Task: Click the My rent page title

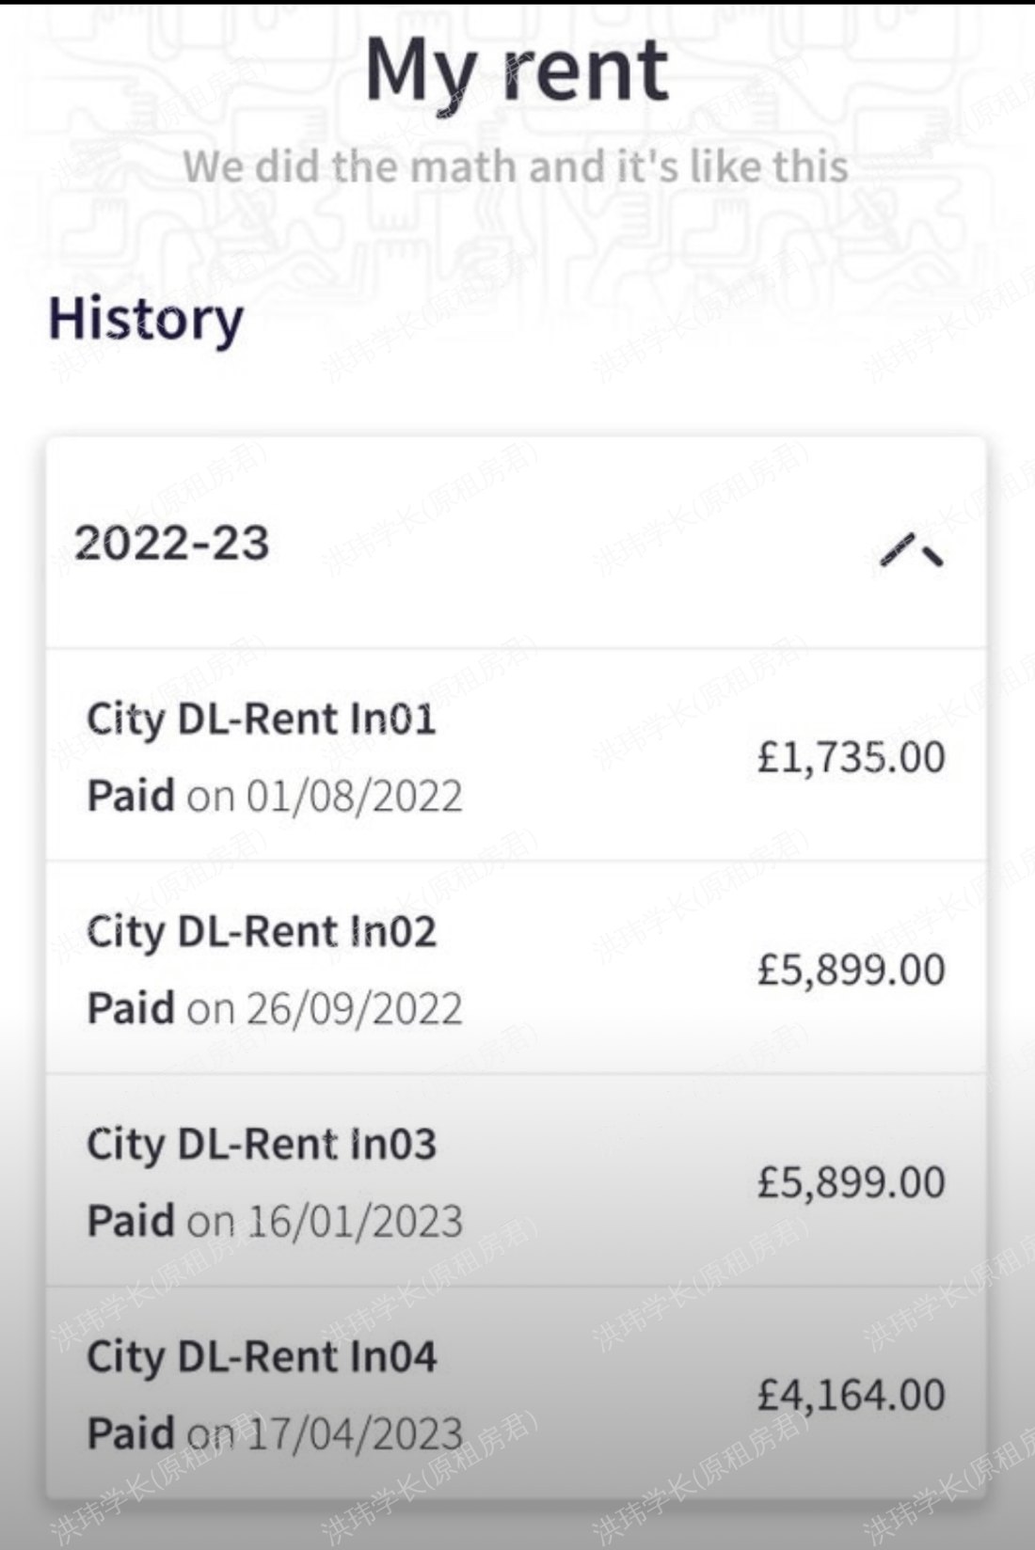Action: click(x=517, y=71)
